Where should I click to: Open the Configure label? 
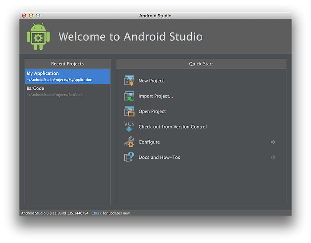click(149, 142)
